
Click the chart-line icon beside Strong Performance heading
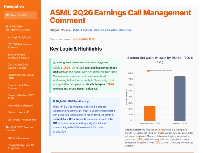pyautogui.click(x=54, y=63)
